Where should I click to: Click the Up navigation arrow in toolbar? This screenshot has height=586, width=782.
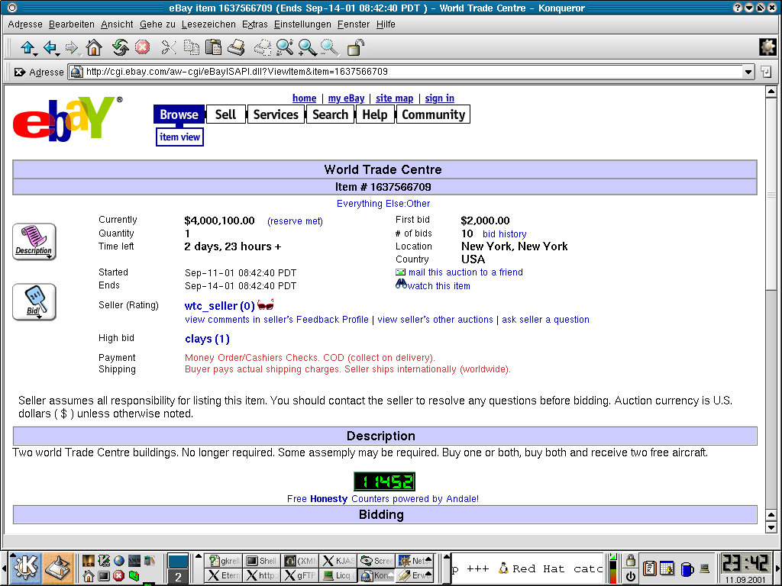pos(28,48)
